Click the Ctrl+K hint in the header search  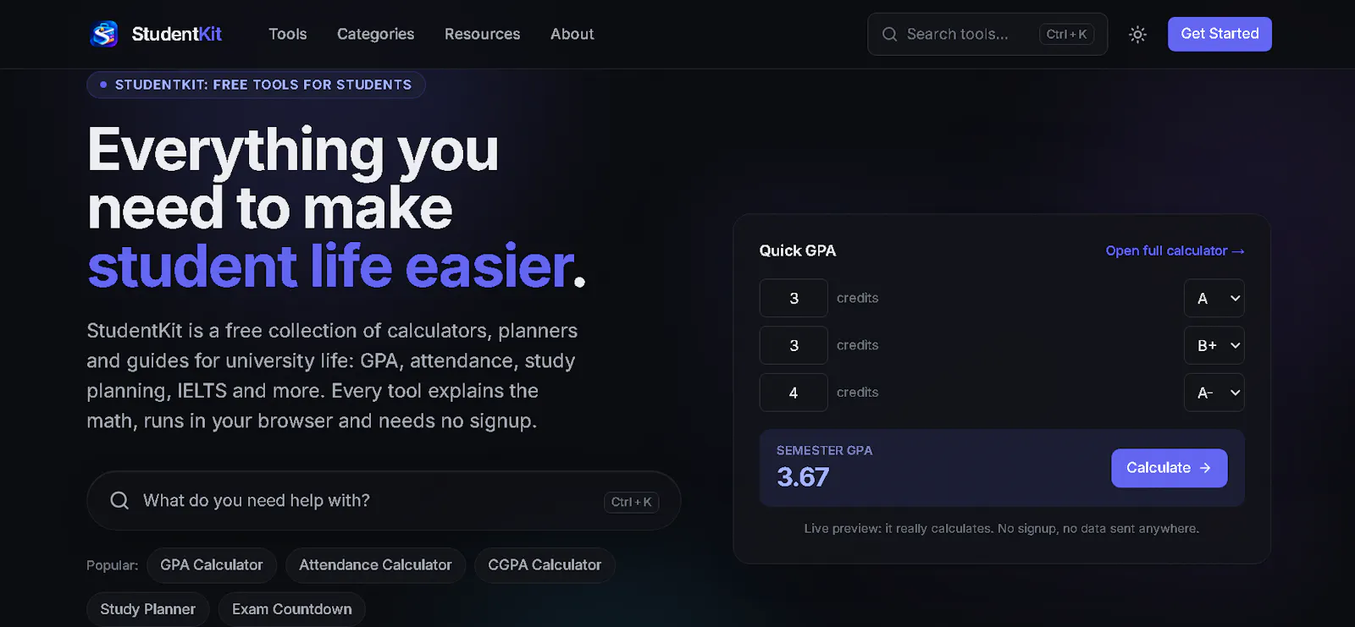point(1066,35)
